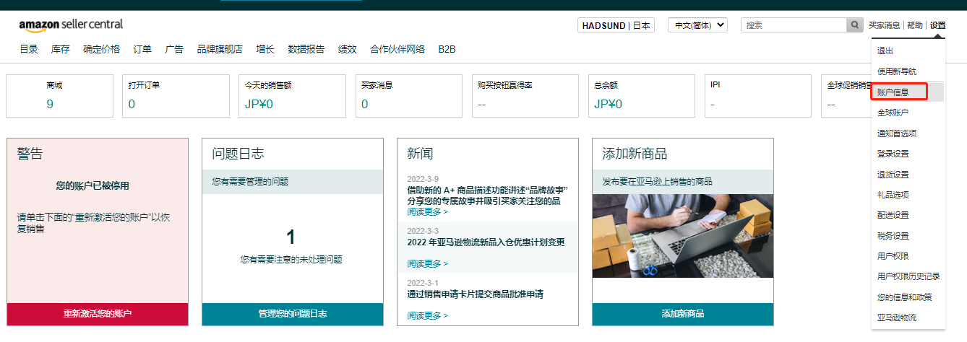Click the 管理您的问题日志 button
Screen dimensions: 967x342
pyautogui.click(x=293, y=314)
